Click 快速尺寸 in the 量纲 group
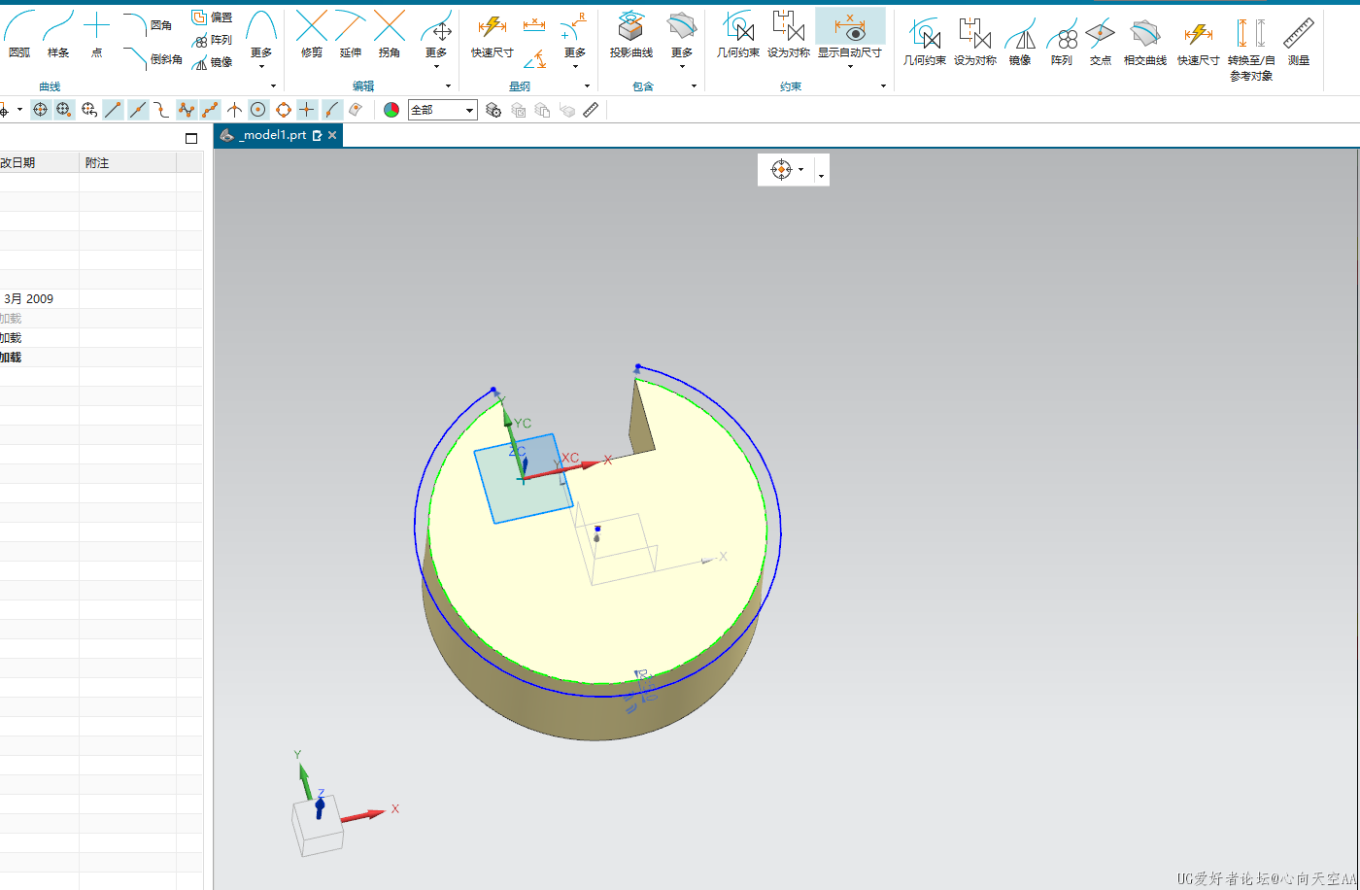 click(x=493, y=37)
